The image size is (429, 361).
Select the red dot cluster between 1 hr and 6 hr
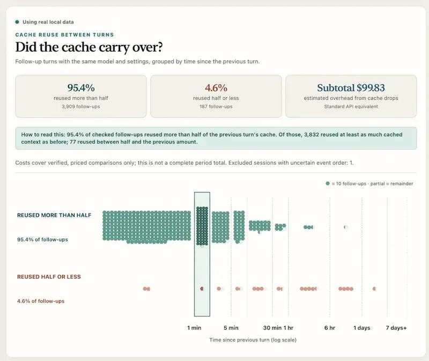[x=308, y=289]
